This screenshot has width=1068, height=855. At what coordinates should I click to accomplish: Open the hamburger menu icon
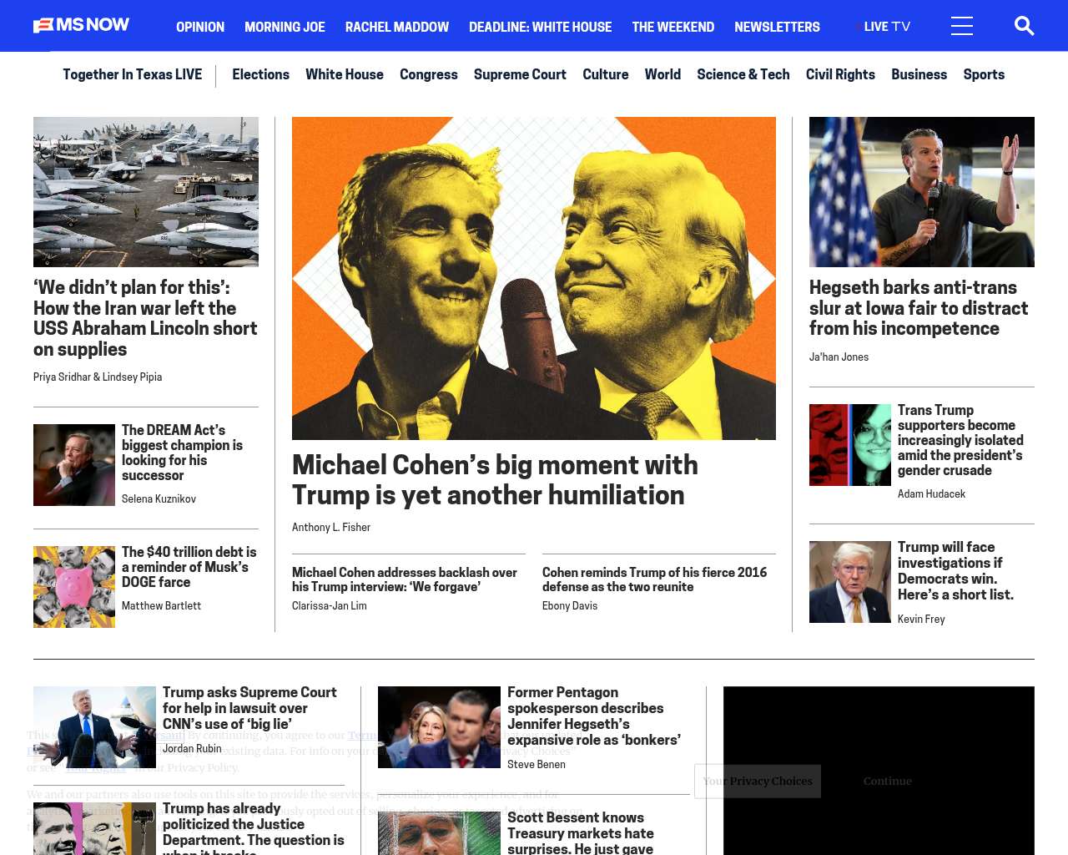[962, 26]
